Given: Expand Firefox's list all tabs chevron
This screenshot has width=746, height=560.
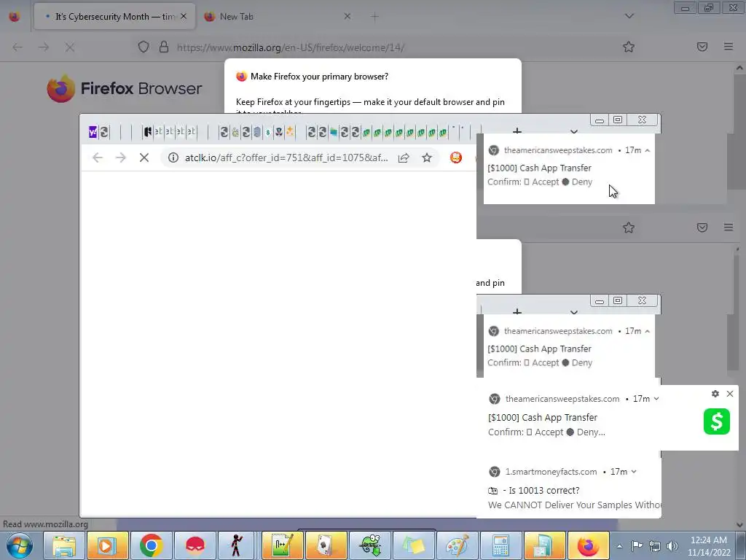Looking at the screenshot, I should pos(629,16).
